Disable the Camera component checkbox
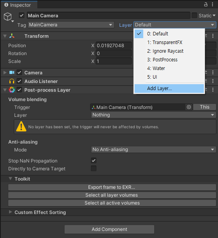Image resolution: width=218 pixels, height=238 pixels. pyautogui.click(x=19, y=72)
